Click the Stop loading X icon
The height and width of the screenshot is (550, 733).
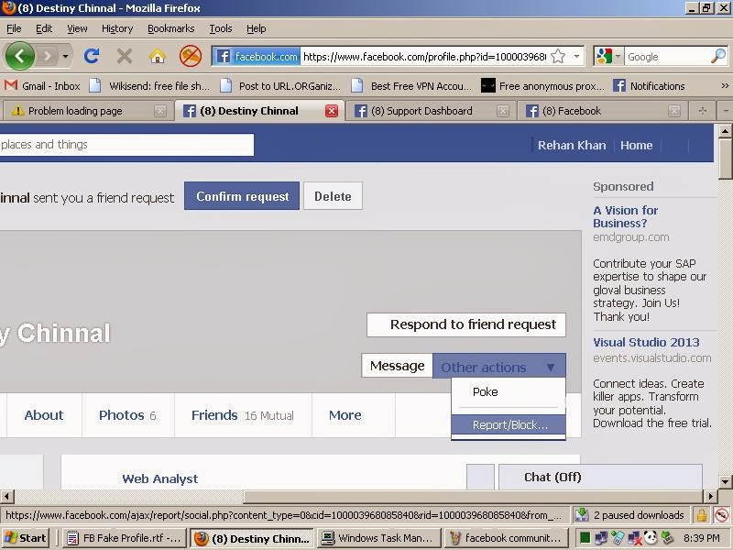click(125, 57)
